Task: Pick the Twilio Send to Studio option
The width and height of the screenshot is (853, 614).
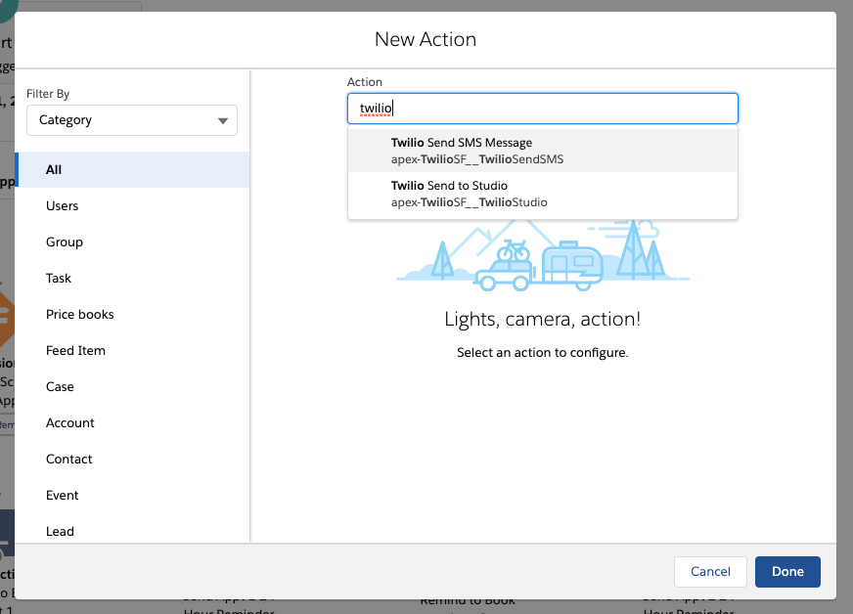Action: (542, 194)
